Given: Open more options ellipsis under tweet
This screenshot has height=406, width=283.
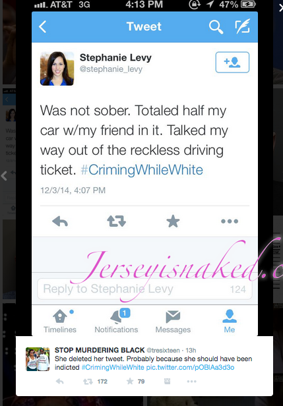Looking at the screenshot, I should (230, 221).
